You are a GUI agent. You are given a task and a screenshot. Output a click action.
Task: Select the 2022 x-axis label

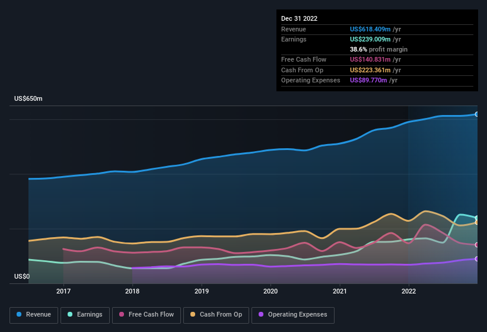pos(409,291)
